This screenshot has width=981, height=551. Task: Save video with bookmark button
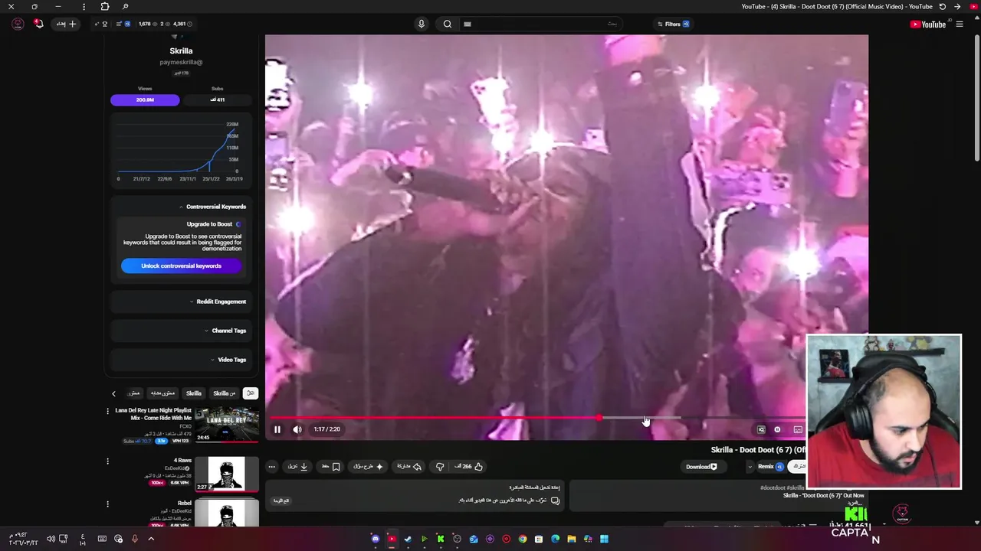(x=331, y=466)
